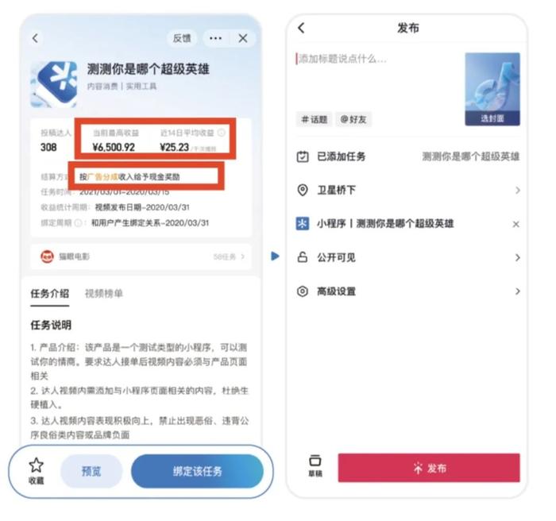Tap the @好友 mention tag
Viewport: 556px width, 521px height.
click(353, 119)
